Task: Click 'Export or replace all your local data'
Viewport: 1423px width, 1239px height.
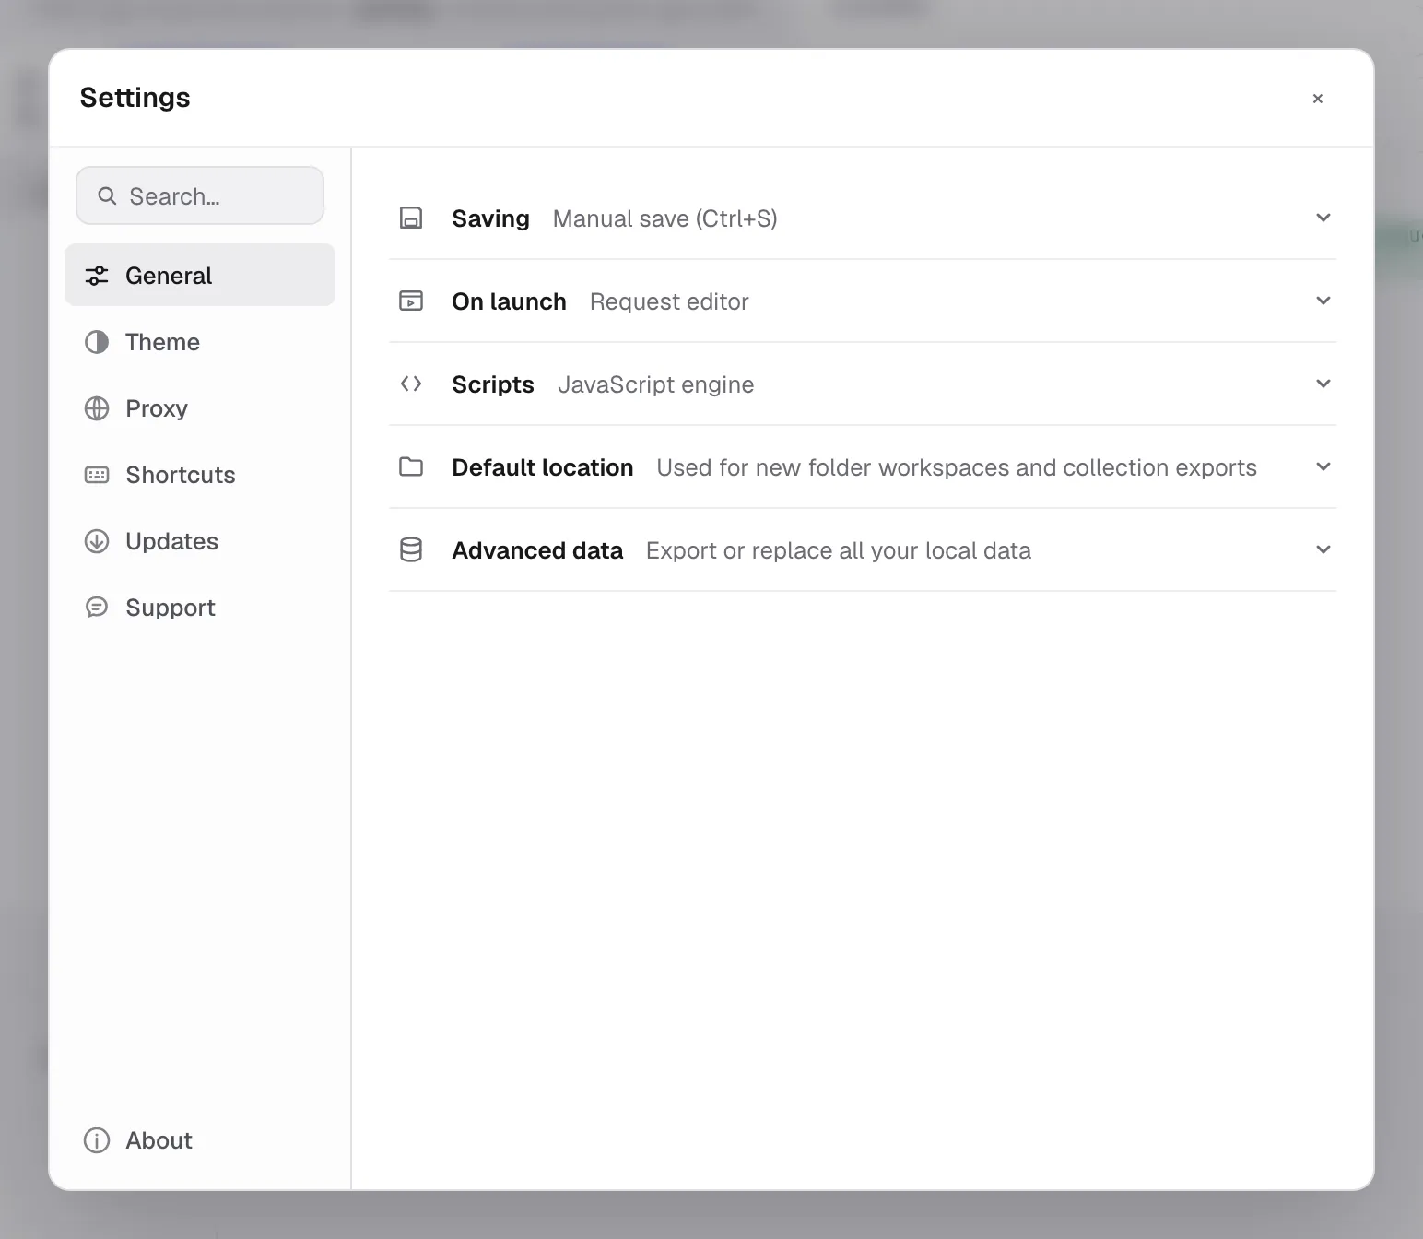Action: click(x=839, y=550)
